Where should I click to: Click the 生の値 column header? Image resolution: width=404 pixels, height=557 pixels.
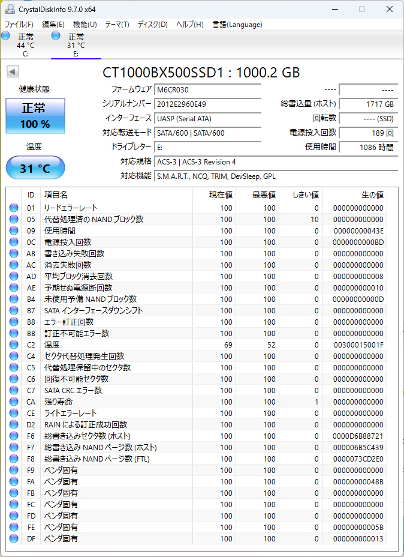[x=354, y=194]
